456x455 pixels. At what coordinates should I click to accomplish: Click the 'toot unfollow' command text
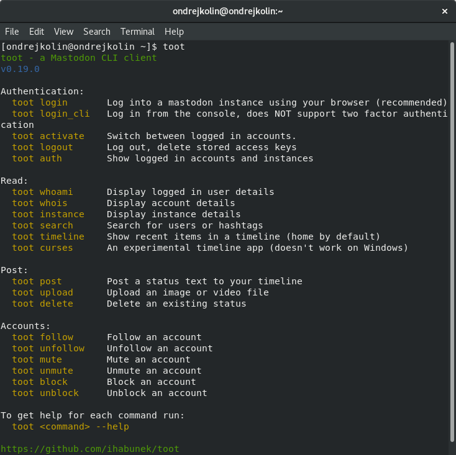coord(48,348)
